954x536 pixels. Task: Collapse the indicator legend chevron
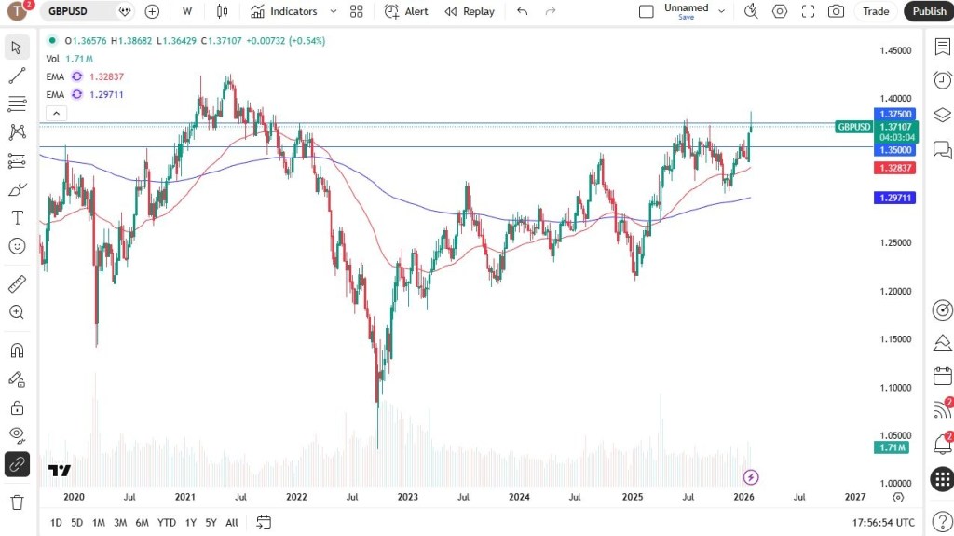coord(56,113)
